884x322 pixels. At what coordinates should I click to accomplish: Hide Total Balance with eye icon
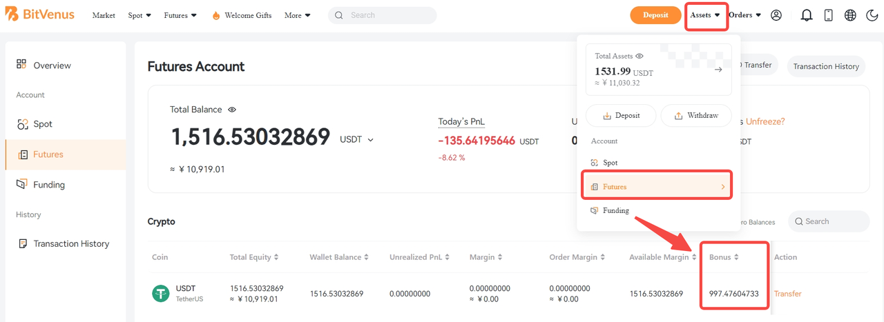click(x=232, y=110)
